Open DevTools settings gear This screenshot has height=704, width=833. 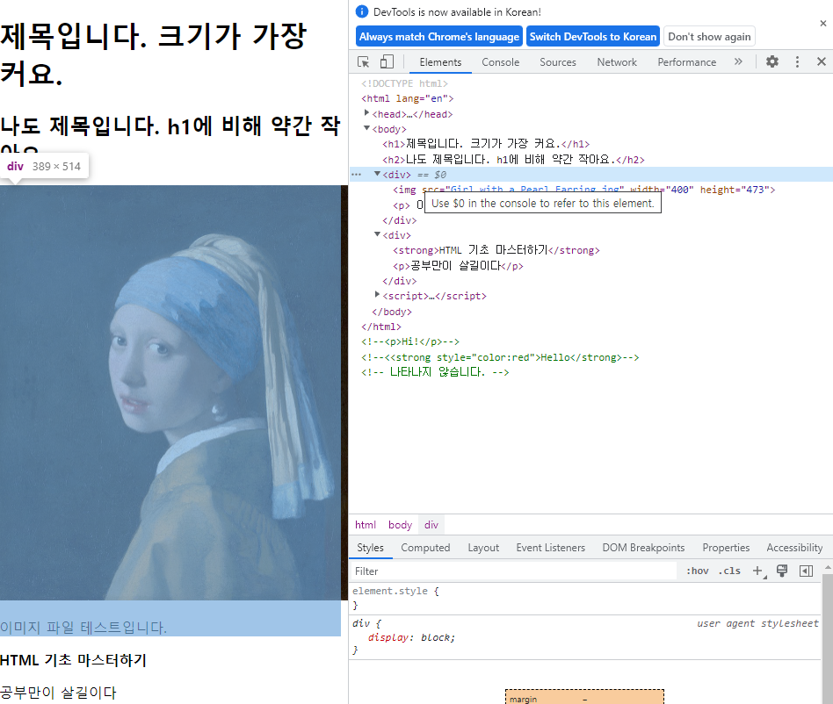click(771, 61)
